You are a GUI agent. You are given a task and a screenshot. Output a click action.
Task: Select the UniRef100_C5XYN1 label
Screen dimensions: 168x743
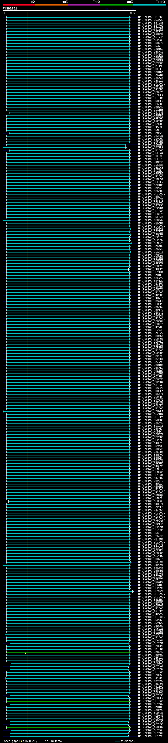click(151, 75)
